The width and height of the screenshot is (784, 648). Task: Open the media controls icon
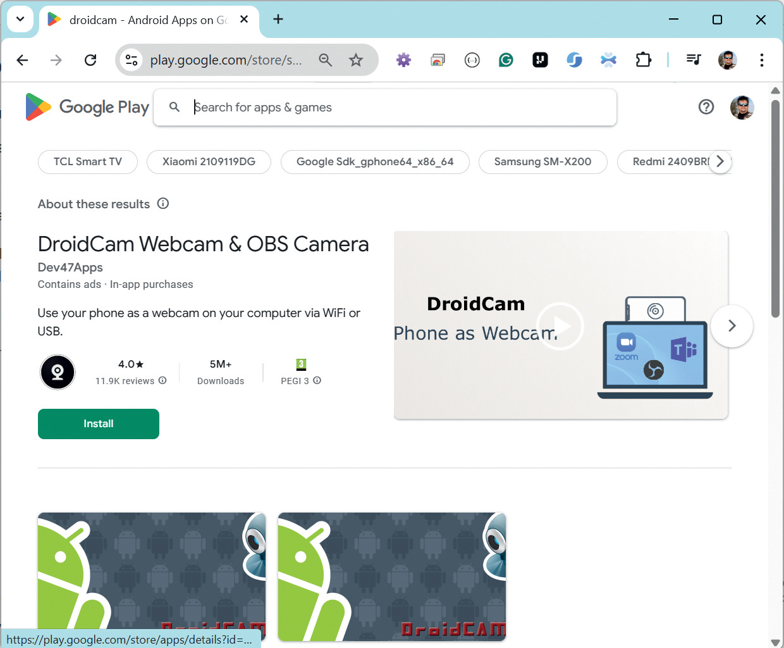(694, 60)
